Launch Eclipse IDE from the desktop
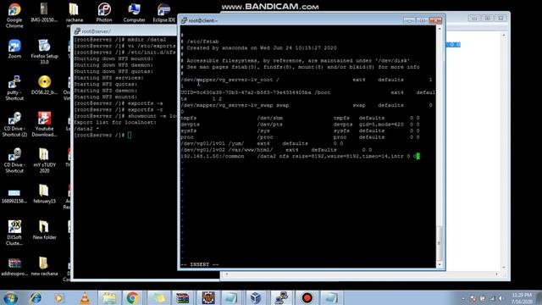 tap(163, 13)
